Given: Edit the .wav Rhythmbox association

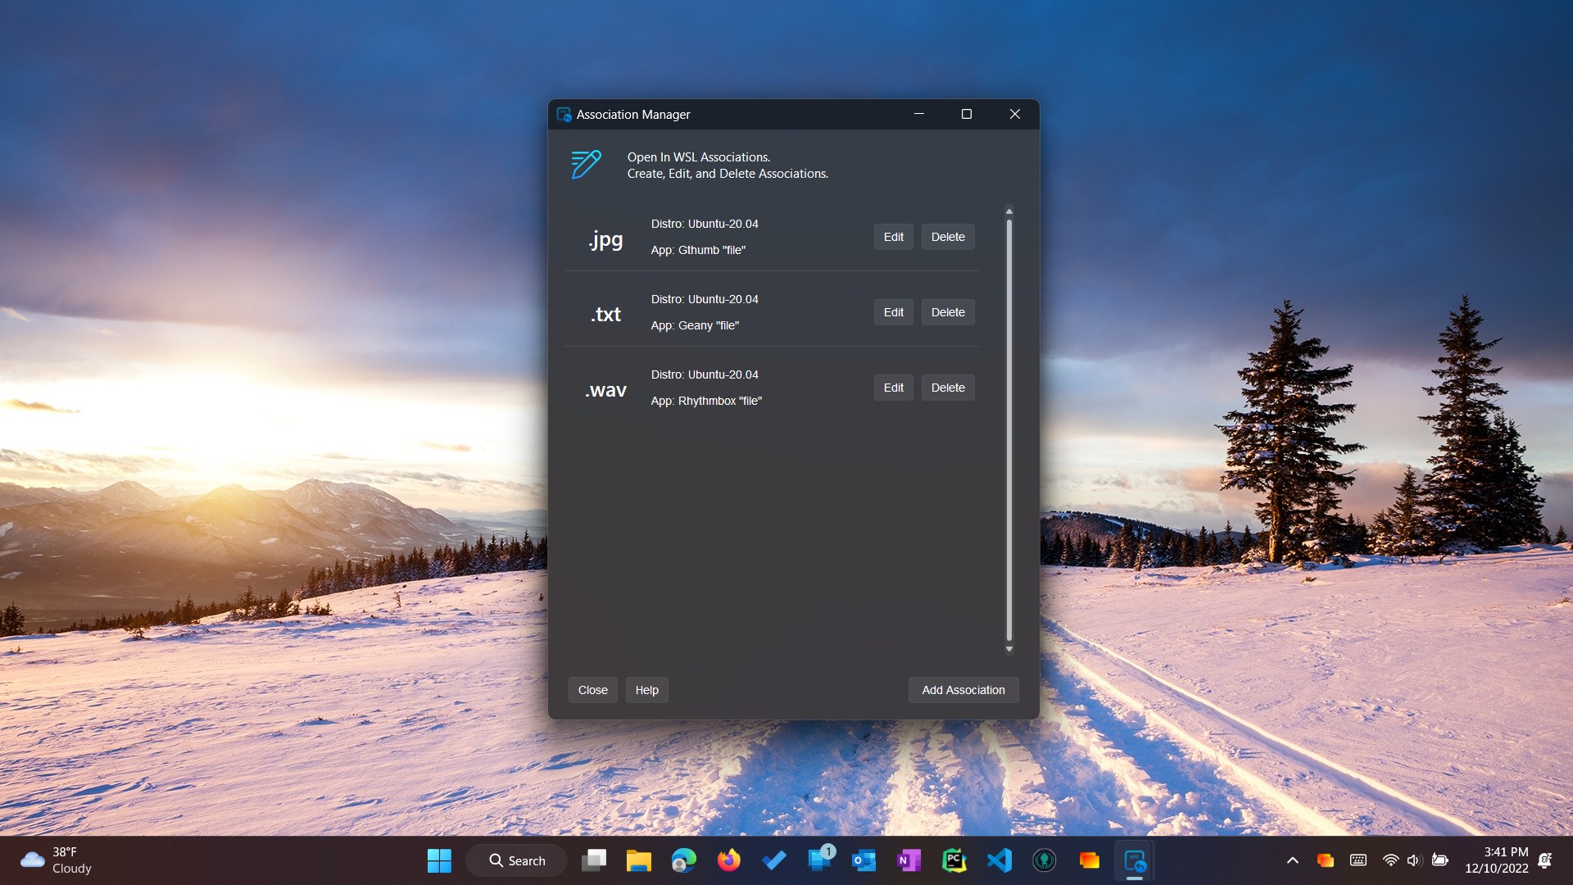Looking at the screenshot, I should (x=893, y=388).
